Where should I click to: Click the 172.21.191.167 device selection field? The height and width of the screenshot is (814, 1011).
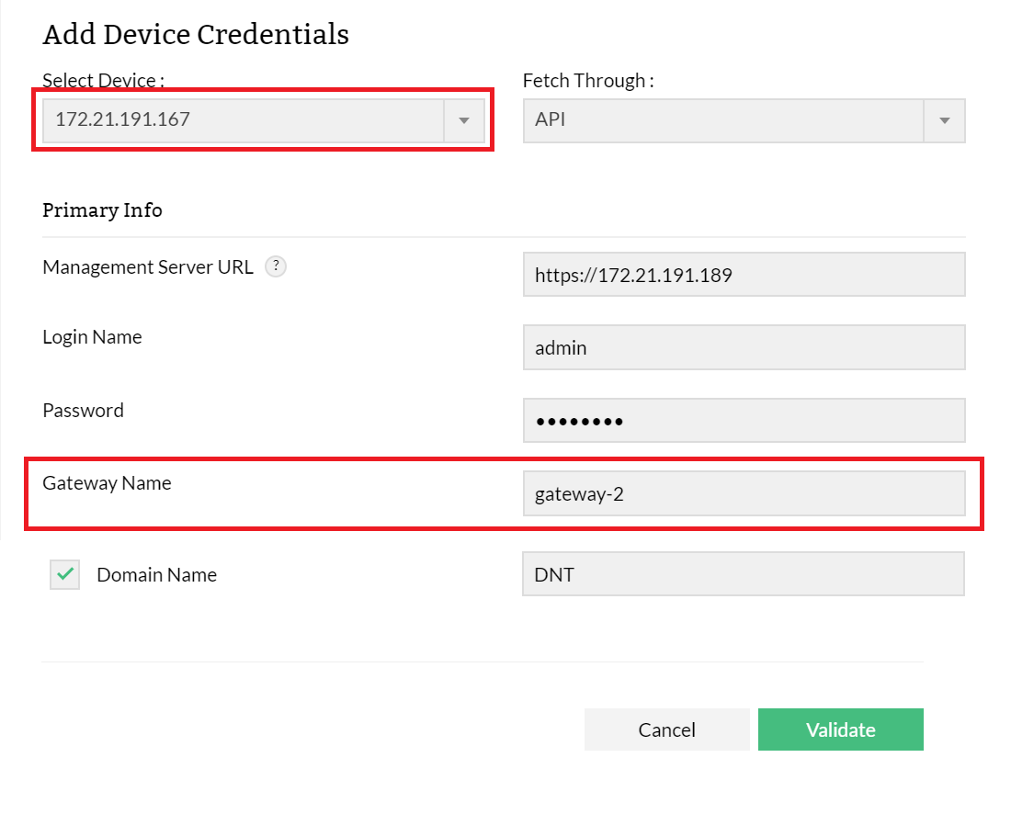pyautogui.click(x=244, y=120)
